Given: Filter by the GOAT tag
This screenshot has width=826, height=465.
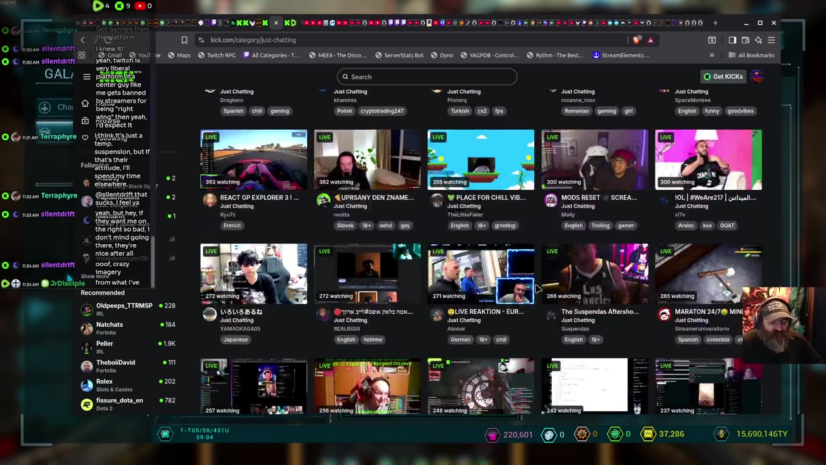Looking at the screenshot, I should (x=727, y=225).
